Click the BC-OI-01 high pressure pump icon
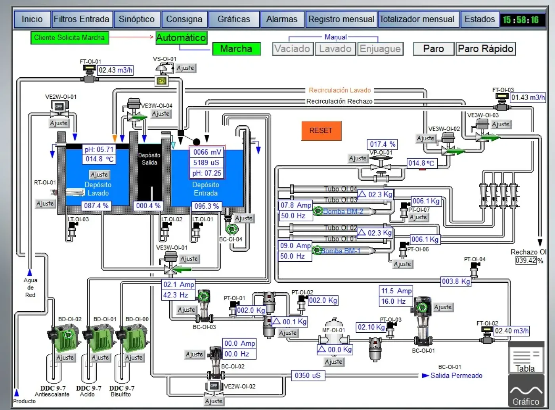 (423, 320)
